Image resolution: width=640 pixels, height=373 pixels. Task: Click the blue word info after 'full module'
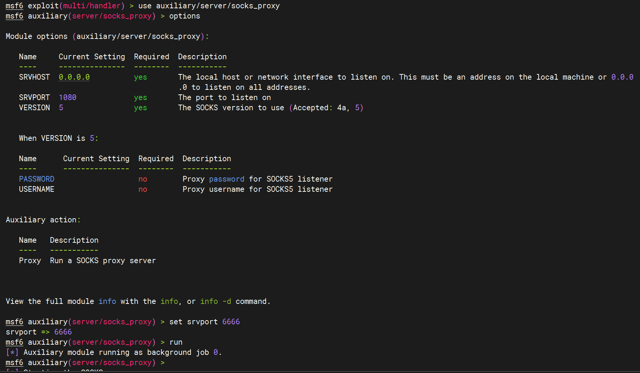(x=107, y=301)
